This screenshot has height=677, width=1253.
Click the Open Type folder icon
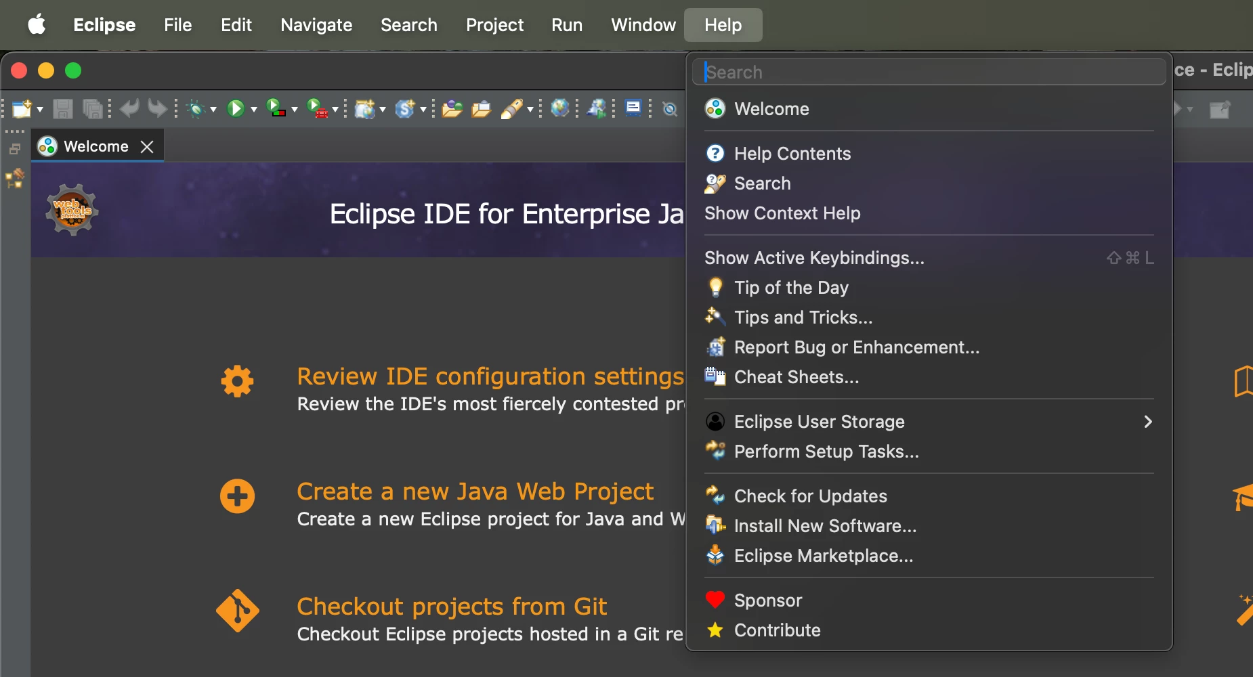pyautogui.click(x=452, y=108)
